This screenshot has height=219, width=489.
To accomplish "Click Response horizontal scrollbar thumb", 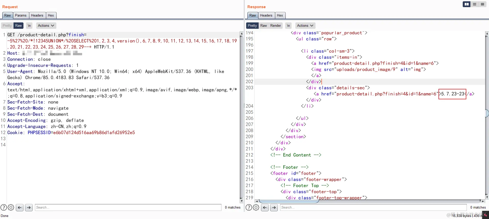I will [x=289, y=201].
